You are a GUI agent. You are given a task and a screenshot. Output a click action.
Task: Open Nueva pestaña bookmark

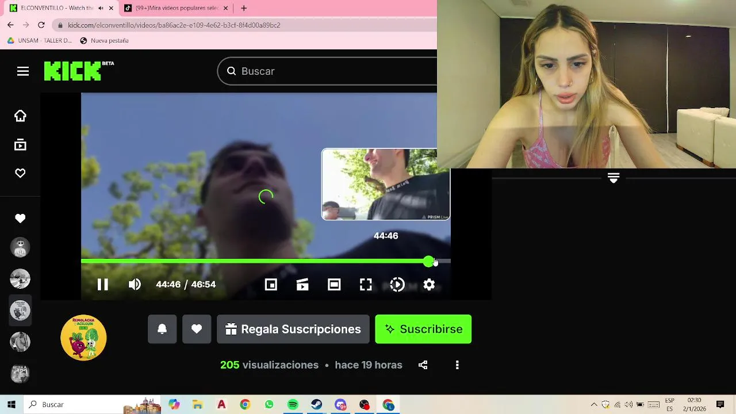click(104, 41)
